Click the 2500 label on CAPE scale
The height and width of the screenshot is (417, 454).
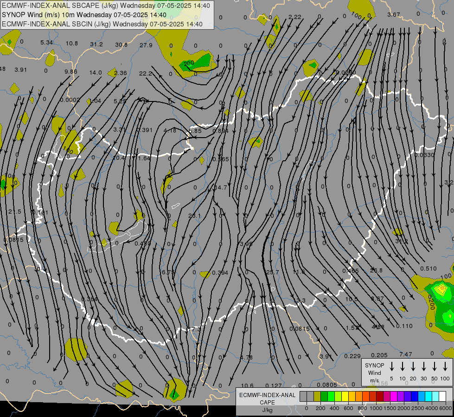(x=418, y=408)
